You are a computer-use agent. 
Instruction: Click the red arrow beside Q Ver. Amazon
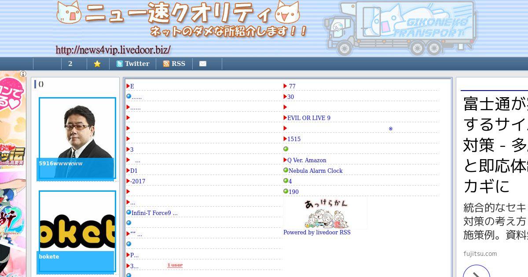(x=285, y=160)
